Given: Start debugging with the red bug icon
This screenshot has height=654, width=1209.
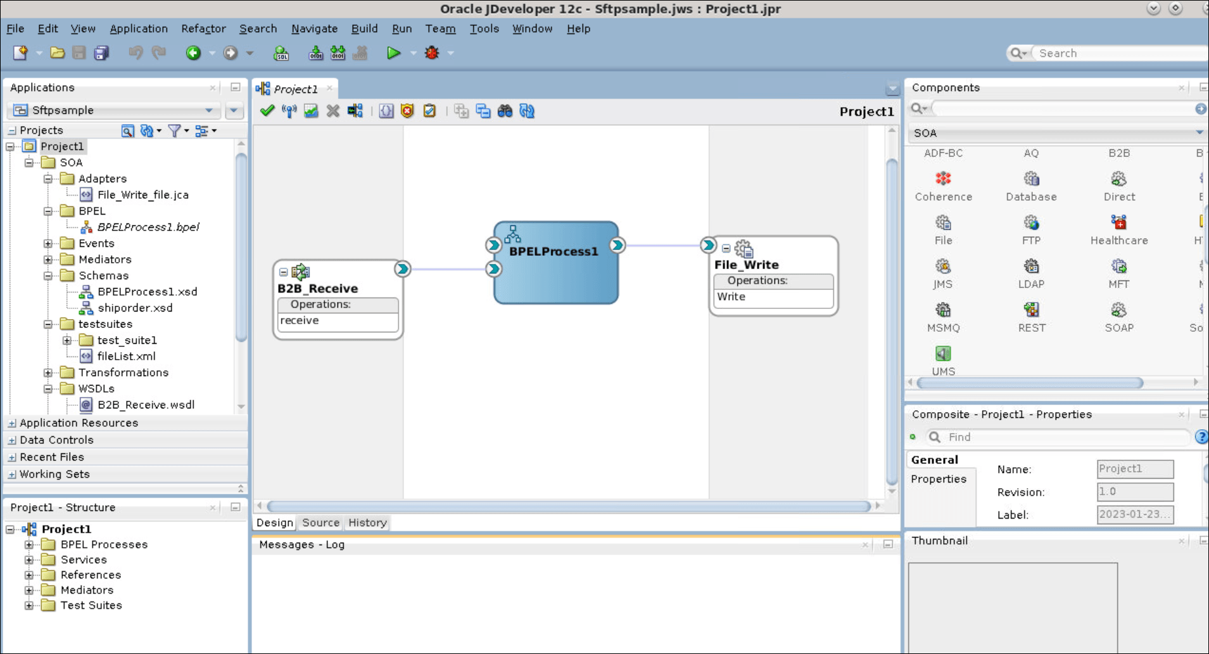Looking at the screenshot, I should coord(432,53).
